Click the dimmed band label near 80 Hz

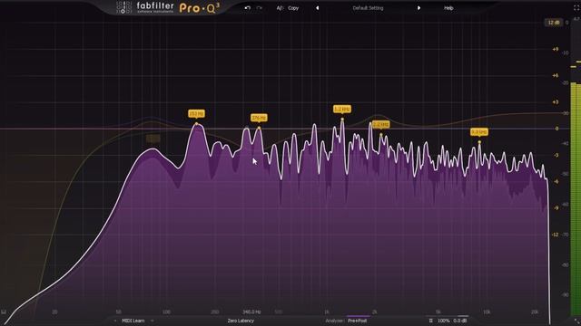153,139
